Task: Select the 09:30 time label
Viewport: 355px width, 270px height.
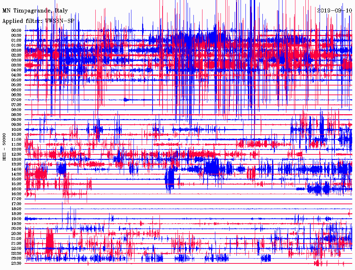Action: point(16,125)
